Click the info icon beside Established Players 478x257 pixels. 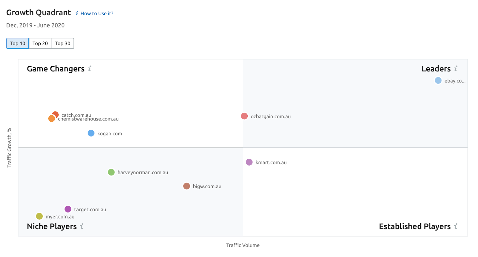point(456,226)
